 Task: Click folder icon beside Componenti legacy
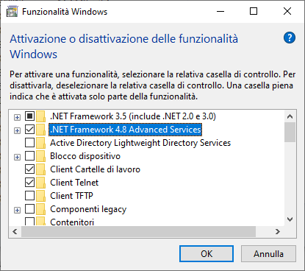coord(40,209)
